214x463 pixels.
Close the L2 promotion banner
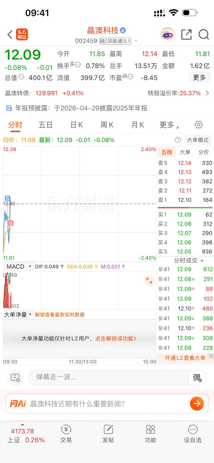click(x=211, y=356)
